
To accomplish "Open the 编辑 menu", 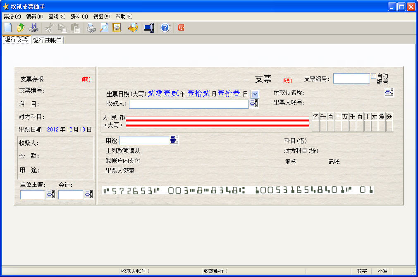I will 35,17.
